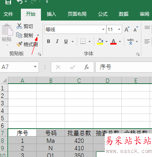152x157 pixels.
Task: Select column E header
Action: [136, 80]
